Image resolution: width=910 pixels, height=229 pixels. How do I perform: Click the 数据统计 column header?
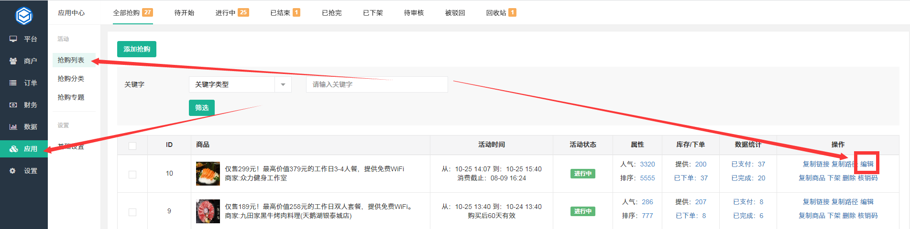point(748,145)
